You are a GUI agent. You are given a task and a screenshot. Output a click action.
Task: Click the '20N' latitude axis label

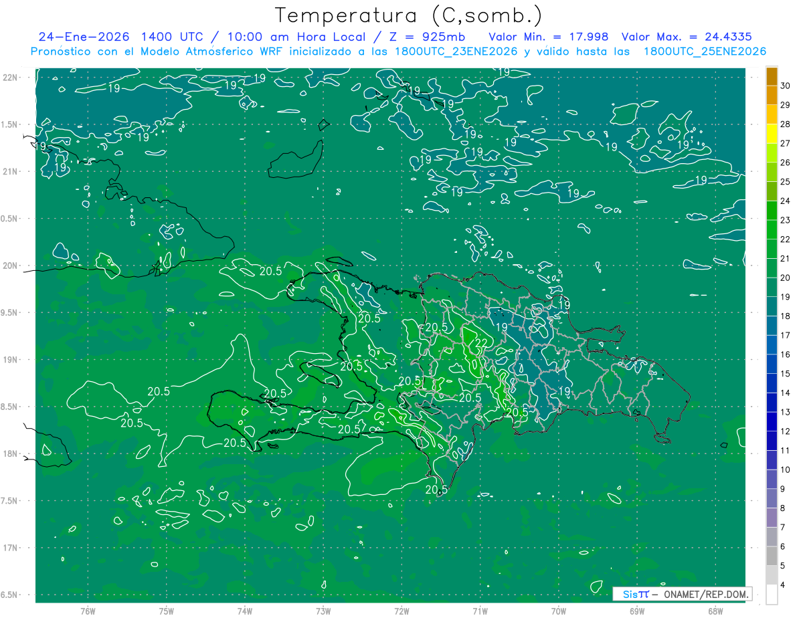11,266
